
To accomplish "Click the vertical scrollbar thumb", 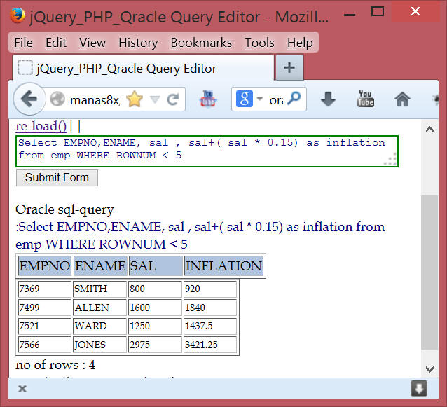I will point(429,273).
